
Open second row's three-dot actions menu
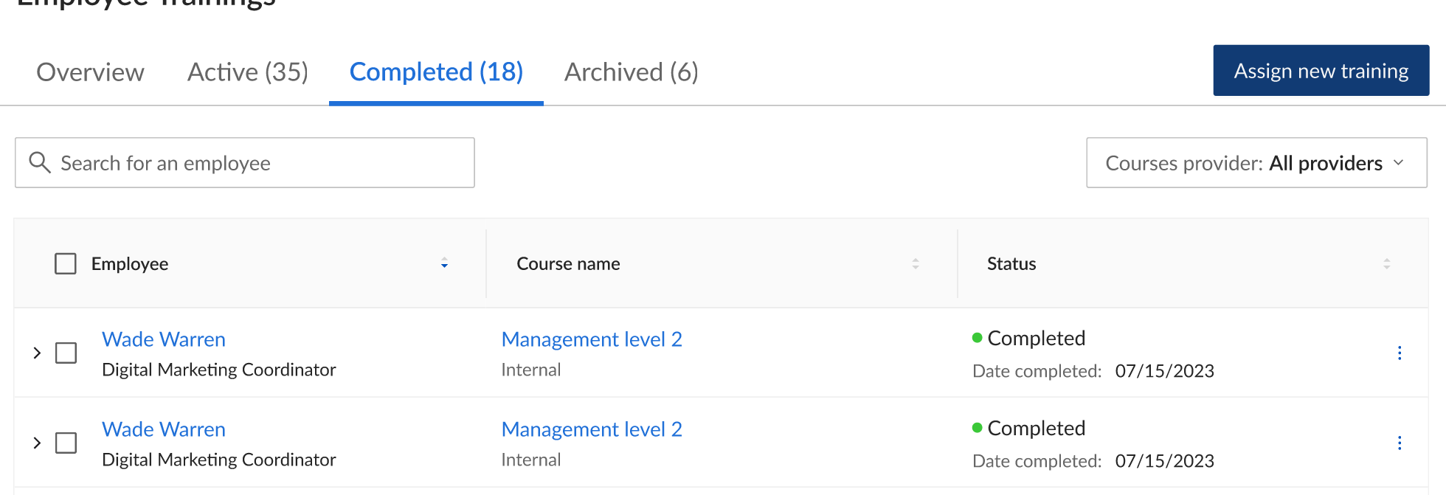pyautogui.click(x=1399, y=443)
